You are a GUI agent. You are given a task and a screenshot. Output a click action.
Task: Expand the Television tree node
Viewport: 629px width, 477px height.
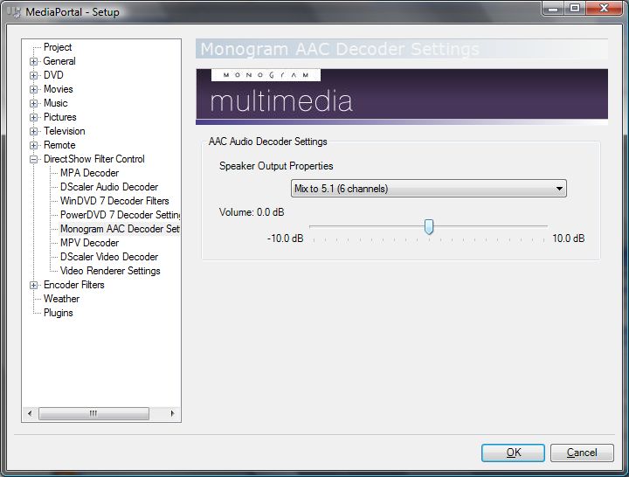click(x=34, y=132)
